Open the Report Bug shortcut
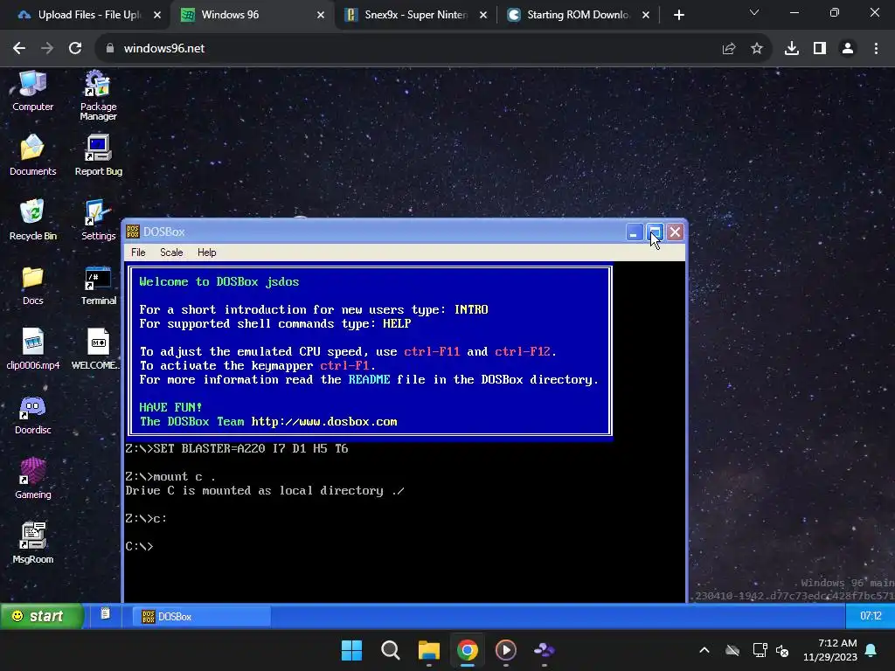This screenshot has height=671, width=895. [98, 156]
